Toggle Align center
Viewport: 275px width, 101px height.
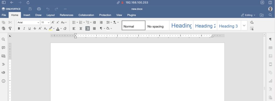tap(81, 28)
